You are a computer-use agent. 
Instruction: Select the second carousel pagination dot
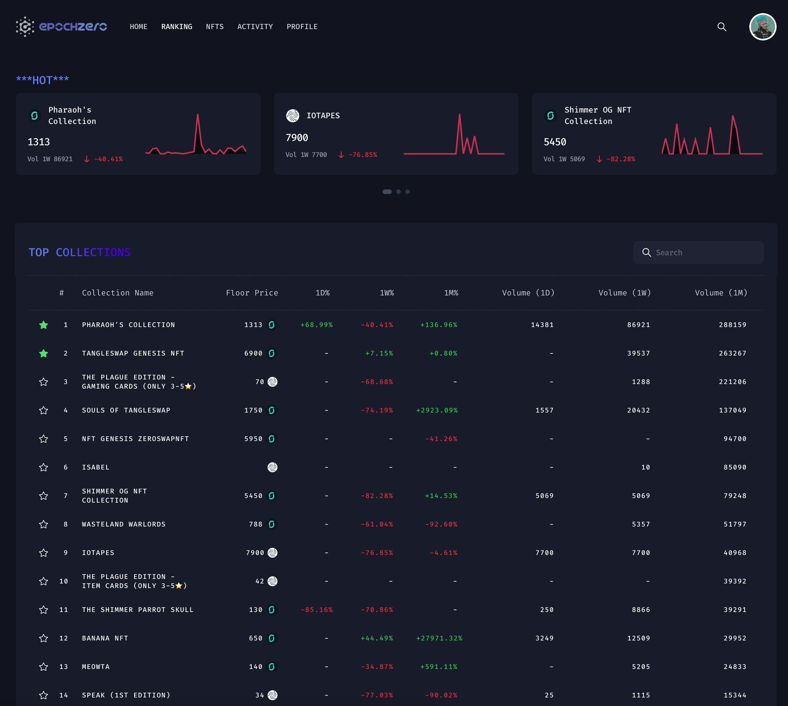click(398, 192)
